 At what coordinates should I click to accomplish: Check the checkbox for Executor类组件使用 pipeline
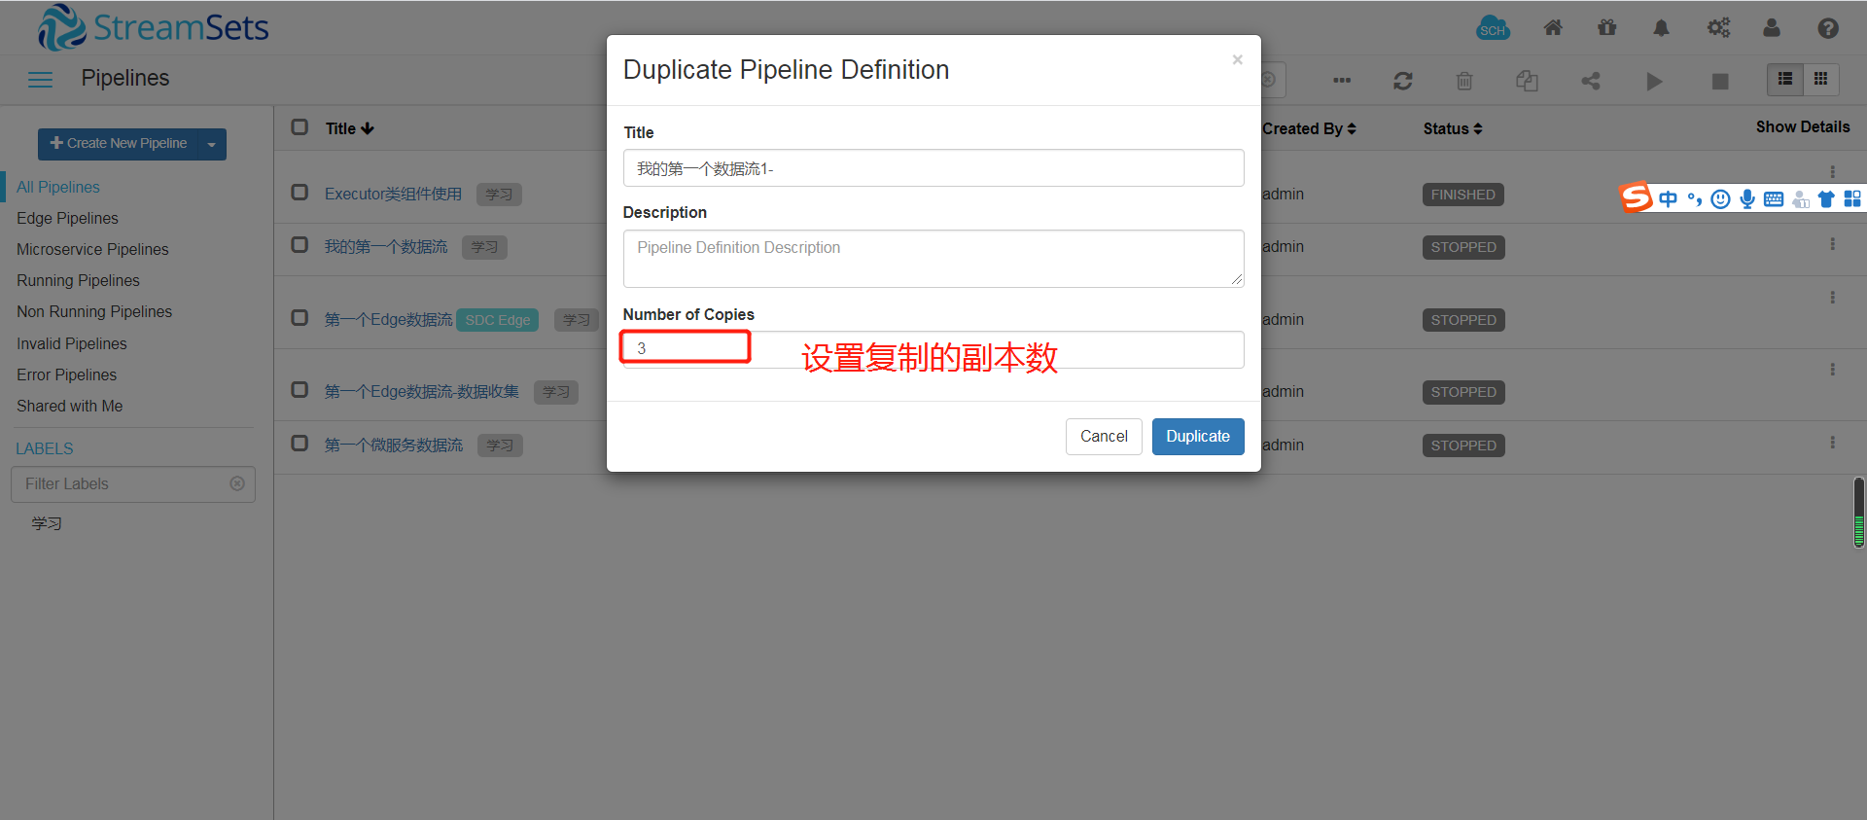(299, 193)
